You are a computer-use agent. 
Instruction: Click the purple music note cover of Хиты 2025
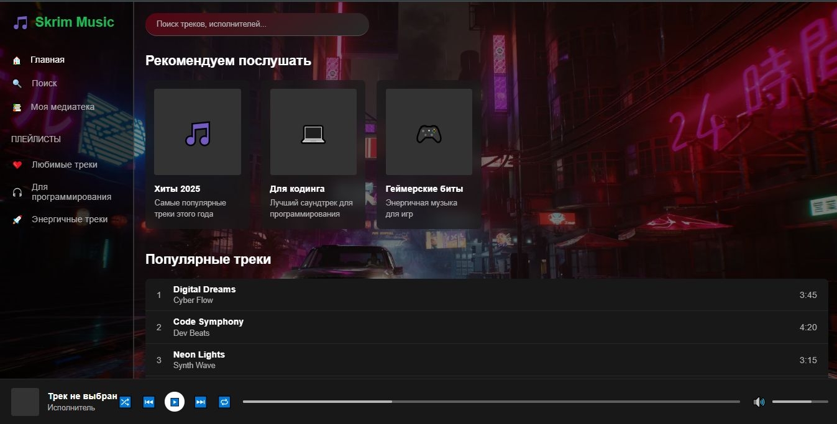tap(198, 132)
